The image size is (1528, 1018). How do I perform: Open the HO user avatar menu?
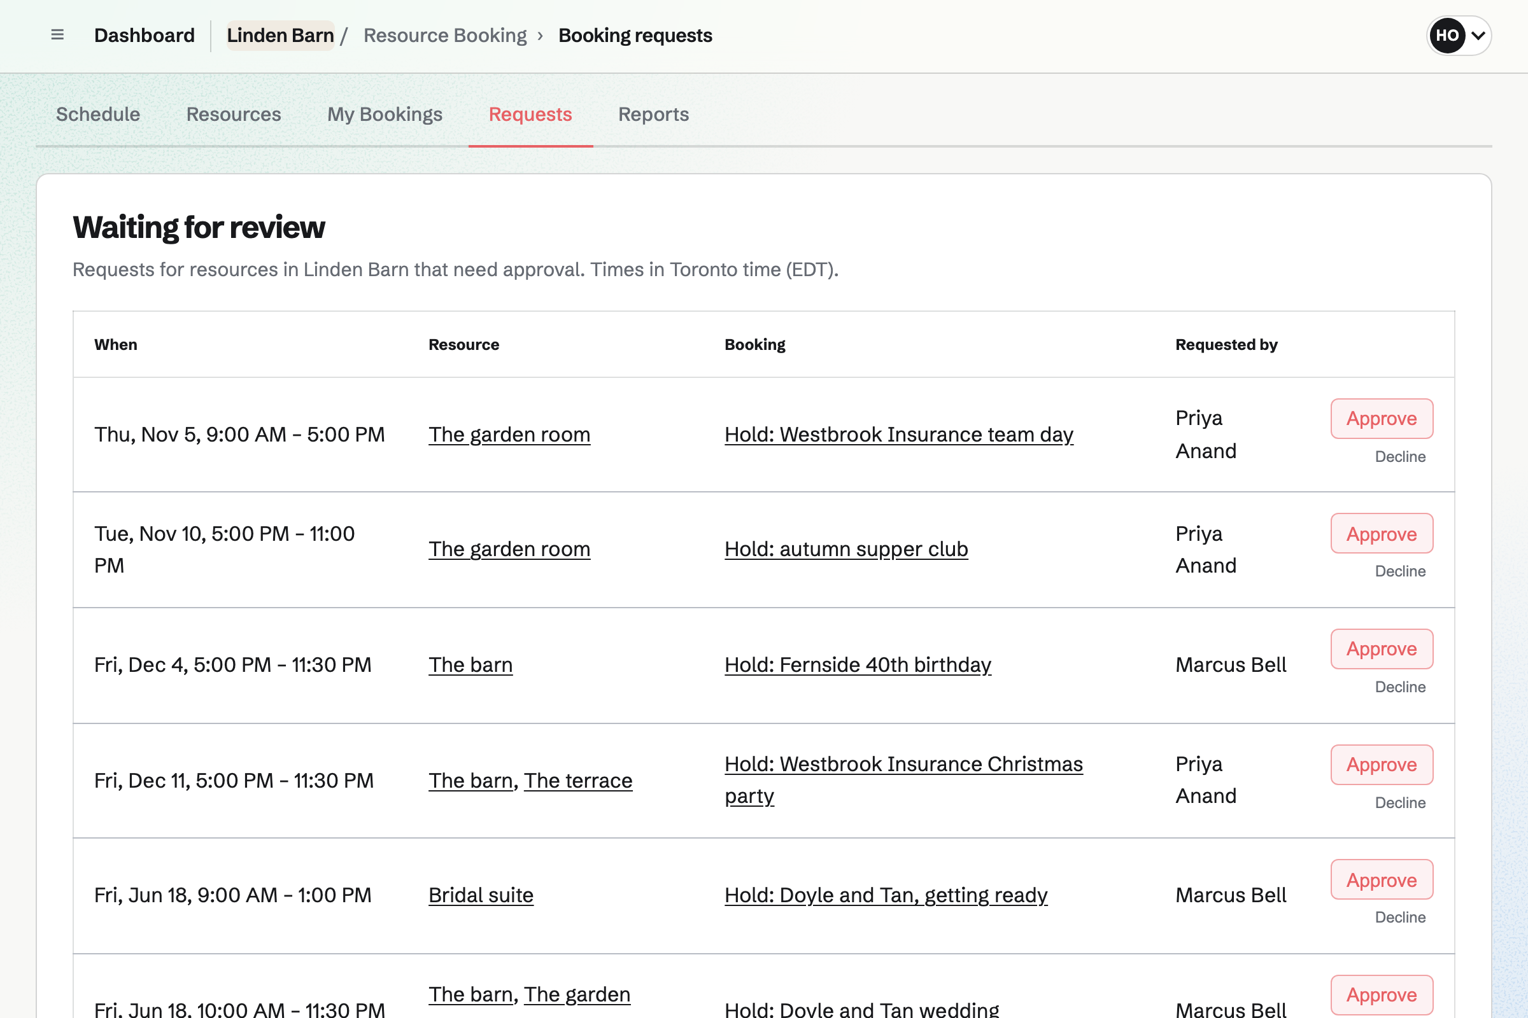point(1459,35)
